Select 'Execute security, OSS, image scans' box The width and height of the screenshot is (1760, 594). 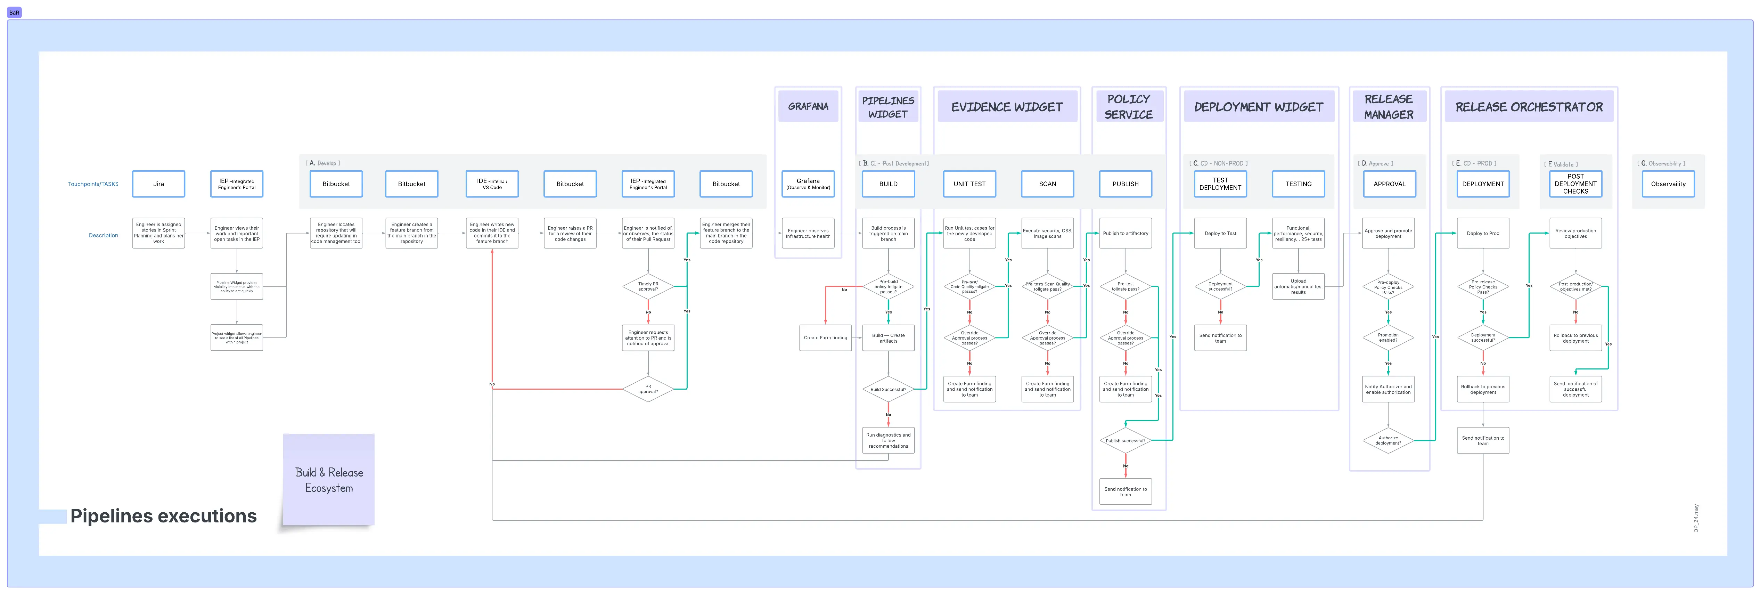tap(1047, 233)
